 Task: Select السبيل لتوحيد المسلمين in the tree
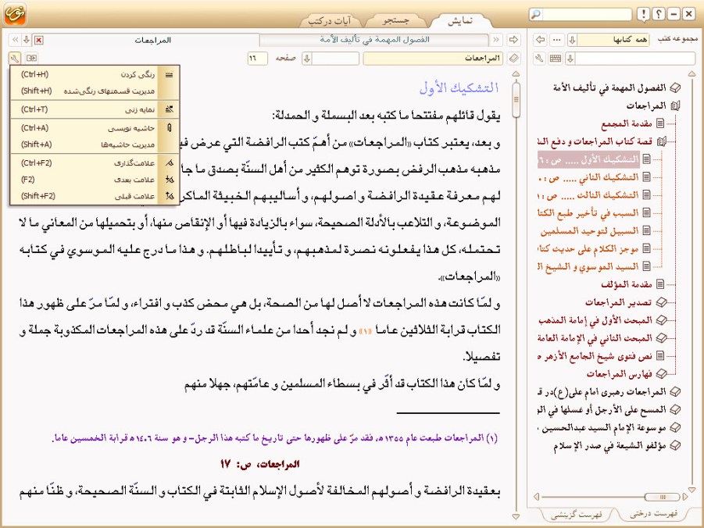[x=589, y=230]
